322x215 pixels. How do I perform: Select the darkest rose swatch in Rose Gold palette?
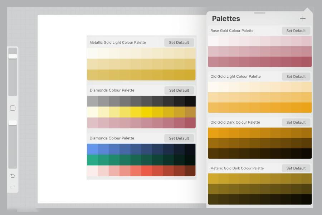coord(306,62)
